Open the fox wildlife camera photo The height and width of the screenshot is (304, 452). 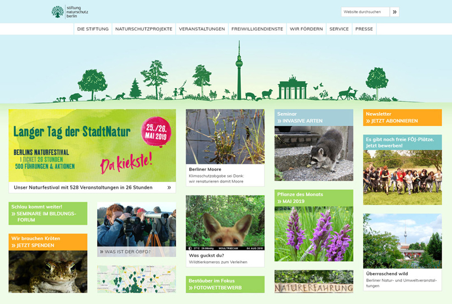point(225,223)
